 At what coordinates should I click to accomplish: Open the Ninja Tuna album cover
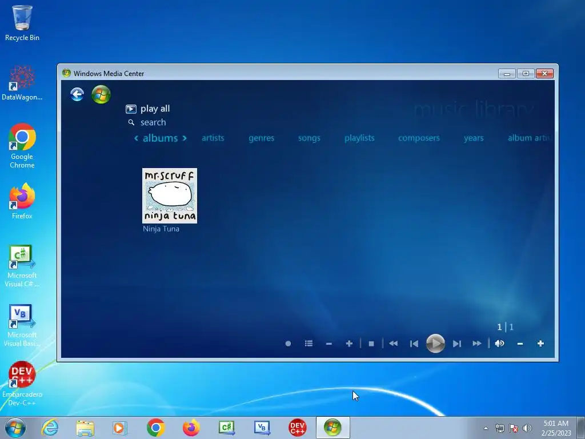170,195
